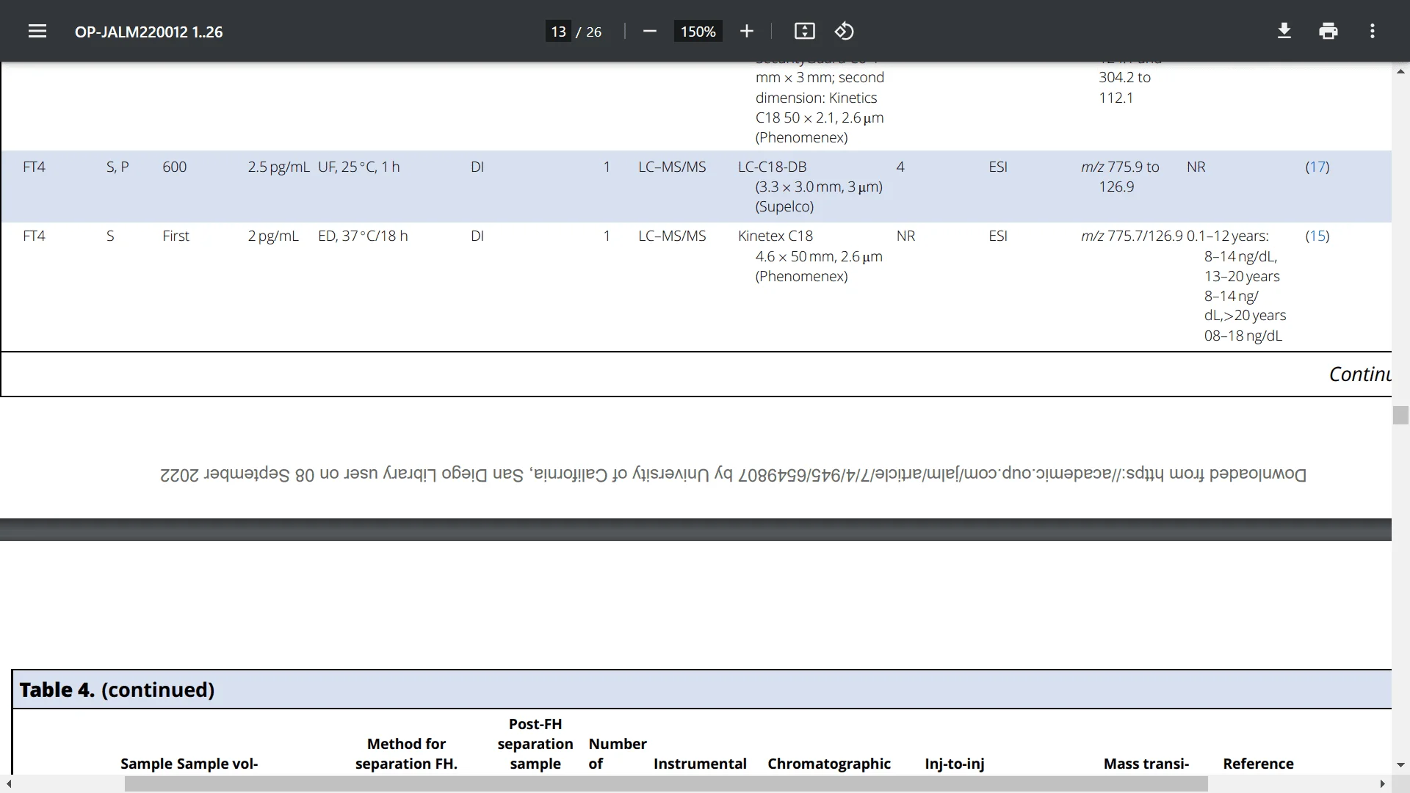The height and width of the screenshot is (793, 1410).
Task: Click the 'Inj-to-inj' column header
Action: (x=955, y=764)
